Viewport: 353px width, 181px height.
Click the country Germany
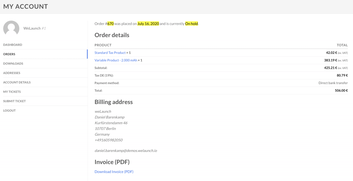tap(102, 134)
